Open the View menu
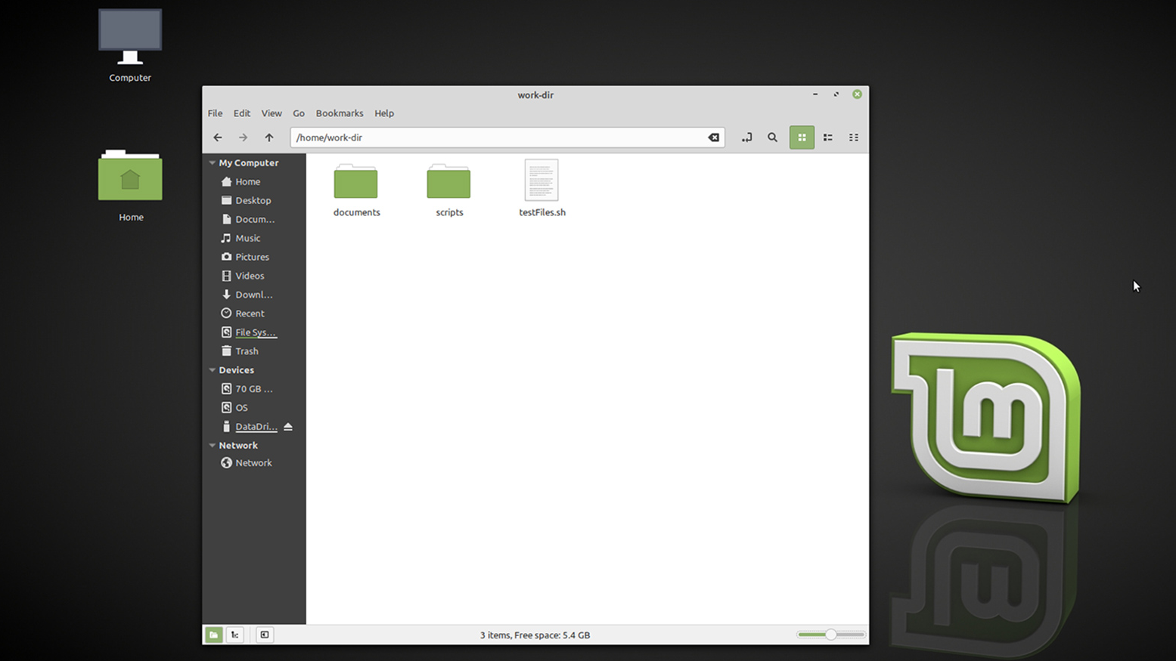This screenshot has width=1176, height=661. pyautogui.click(x=272, y=113)
